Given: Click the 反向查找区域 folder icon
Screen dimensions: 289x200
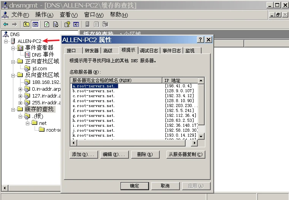Looking at the screenshot, I should pos(20,75).
